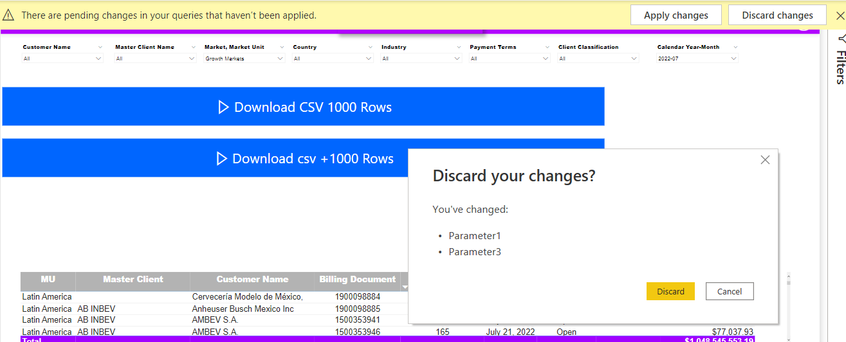Select billing document 1500353946 cell

click(358, 332)
